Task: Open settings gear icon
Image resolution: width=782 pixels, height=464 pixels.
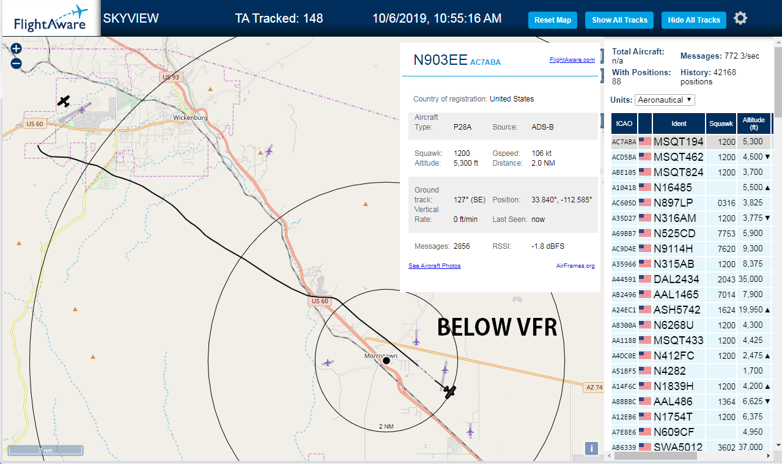Action: coord(740,18)
